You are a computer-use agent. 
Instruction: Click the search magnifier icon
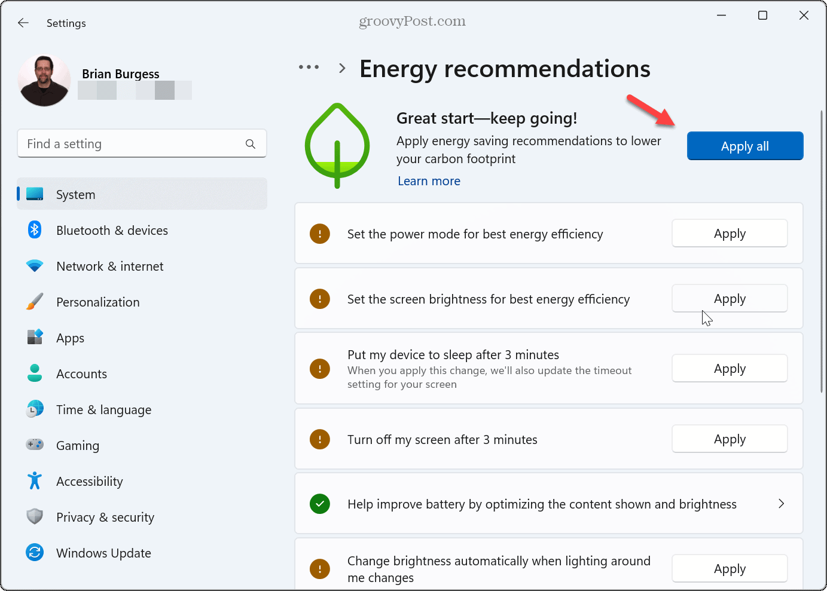coord(251,144)
